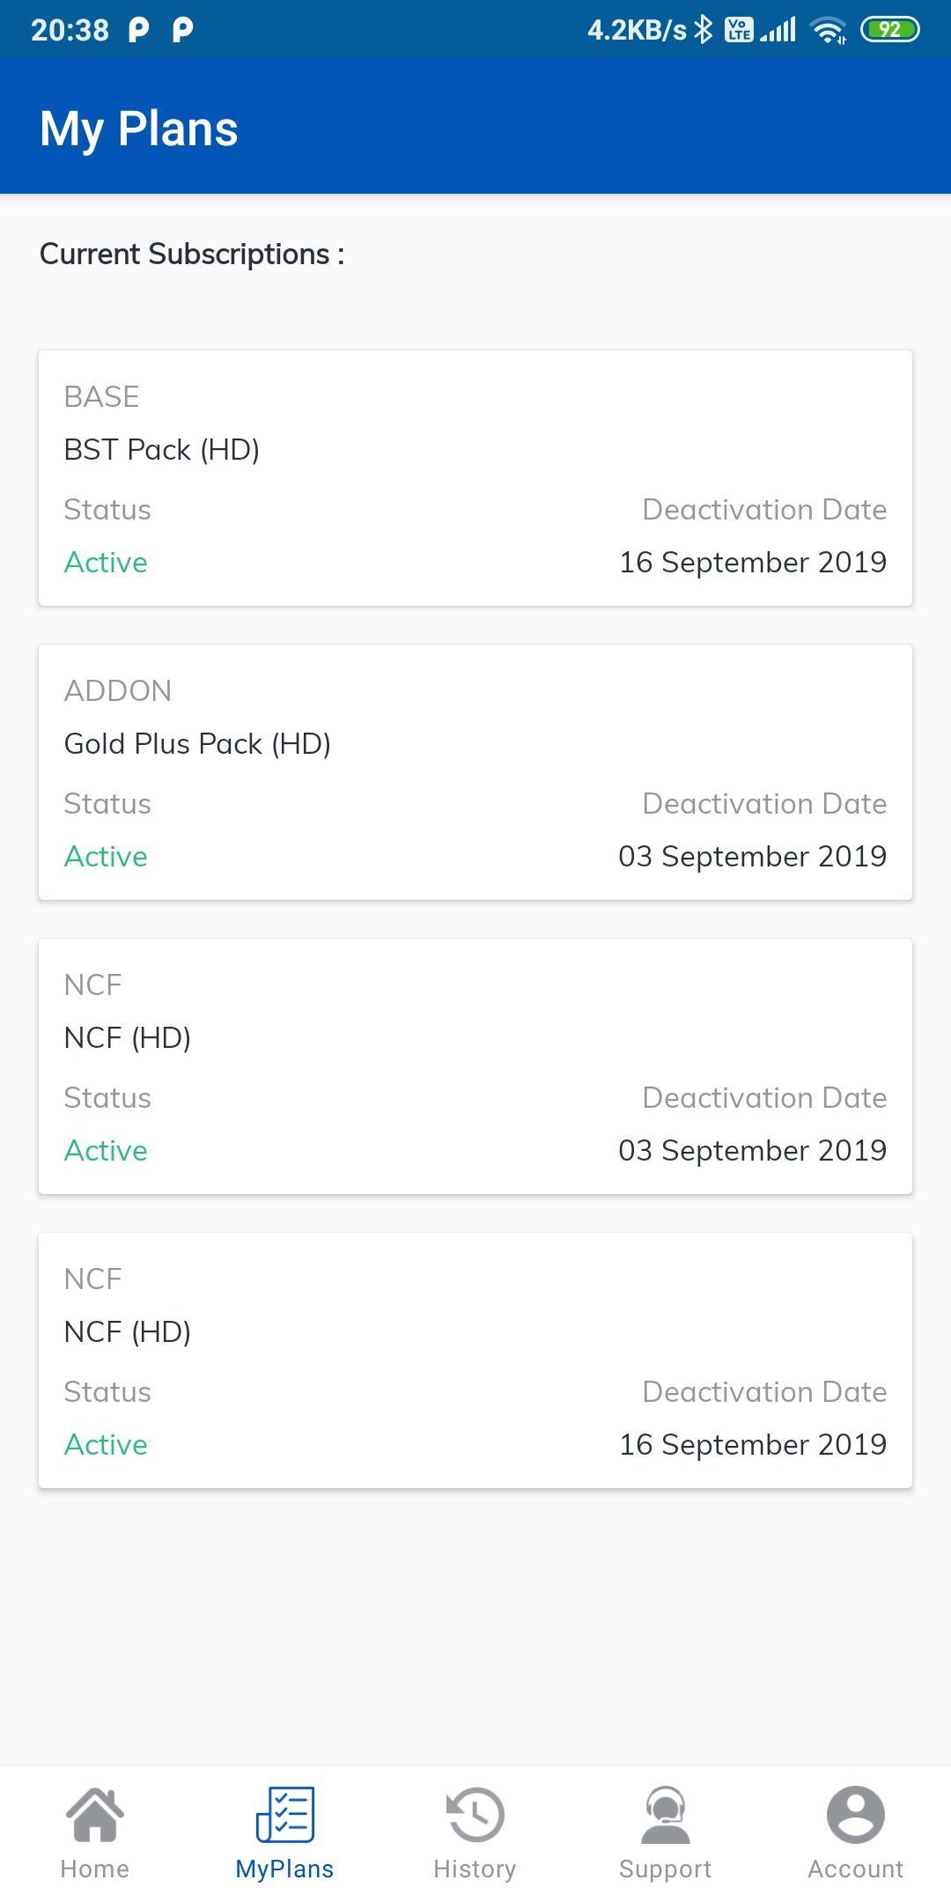Tap the Current Subscriptions heading
The width and height of the screenshot is (951, 1902).
pyautogui.click(x=192, y=254)
